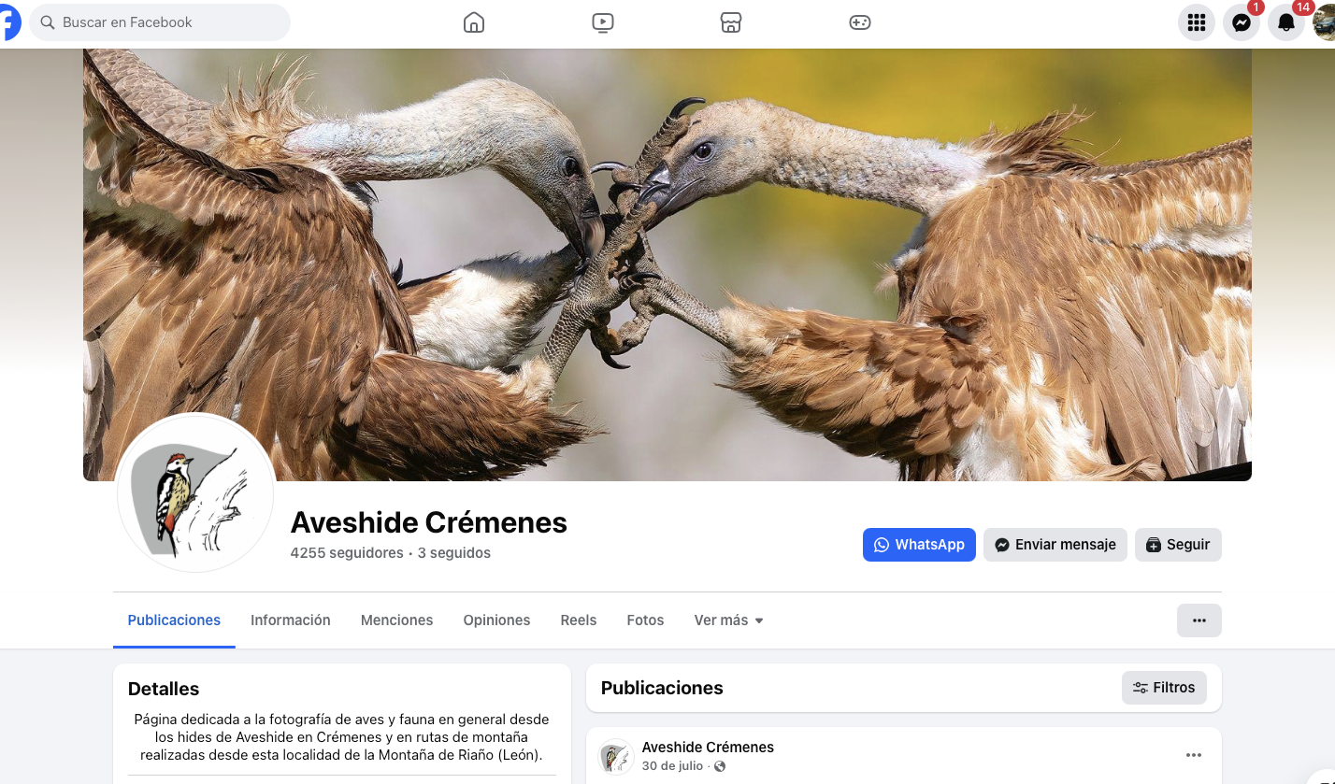Open page options three-dot button
Screen dimensions: 1335x784
[x=1199, y=620]
